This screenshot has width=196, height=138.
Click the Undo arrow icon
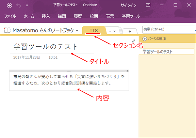point(19,5)
